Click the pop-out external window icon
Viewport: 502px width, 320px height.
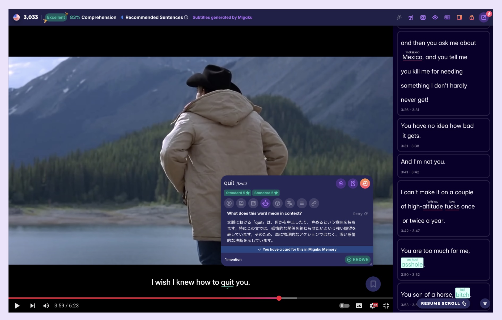[x=484, y=17]
